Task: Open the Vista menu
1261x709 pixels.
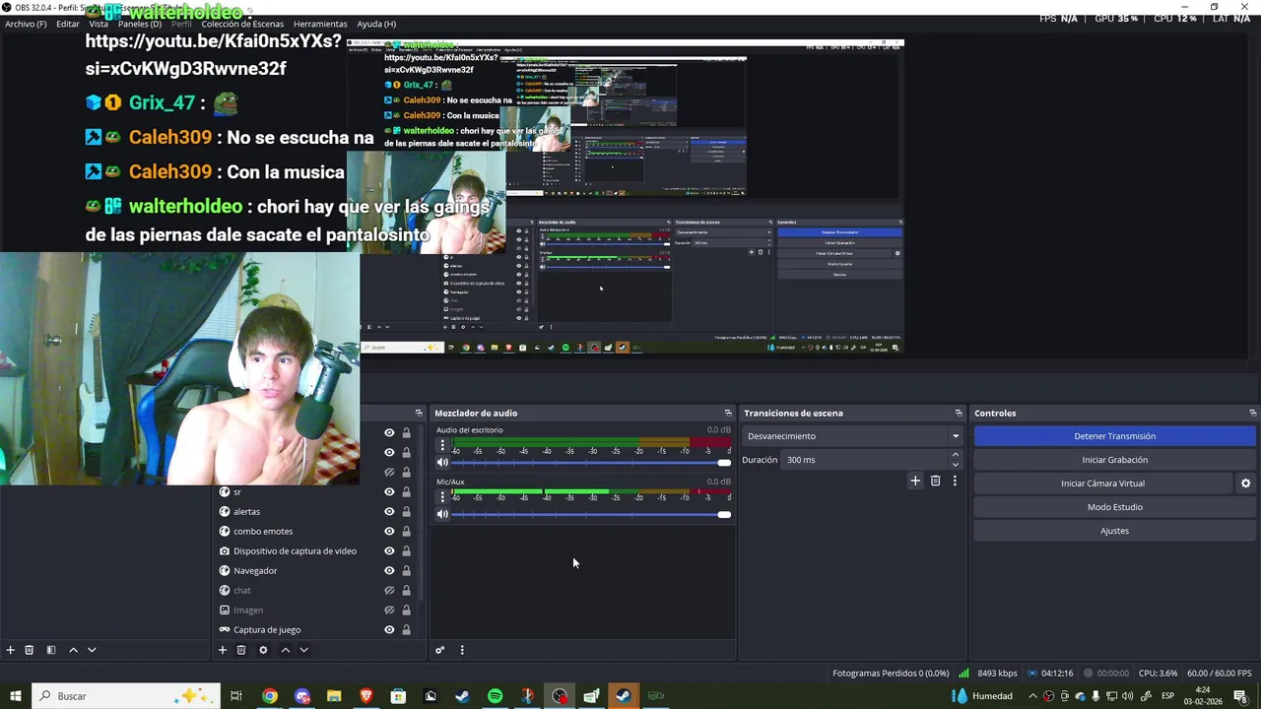Action: 99,24
